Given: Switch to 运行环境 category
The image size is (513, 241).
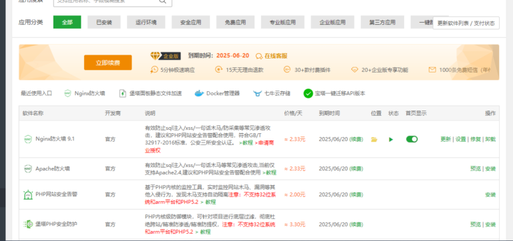Looking at the screenshot, I should [146, 22].
